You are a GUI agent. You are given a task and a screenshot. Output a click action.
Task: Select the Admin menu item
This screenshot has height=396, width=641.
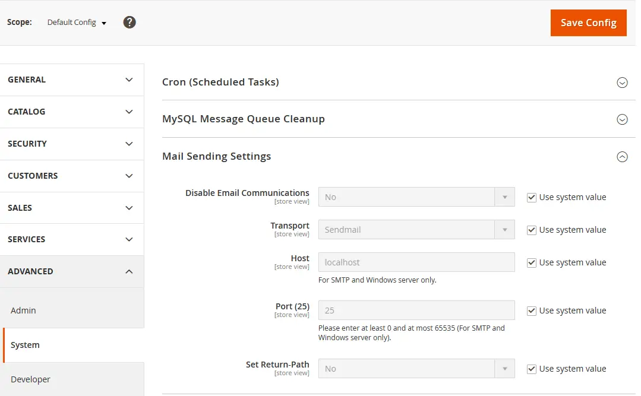pos(23,310)
